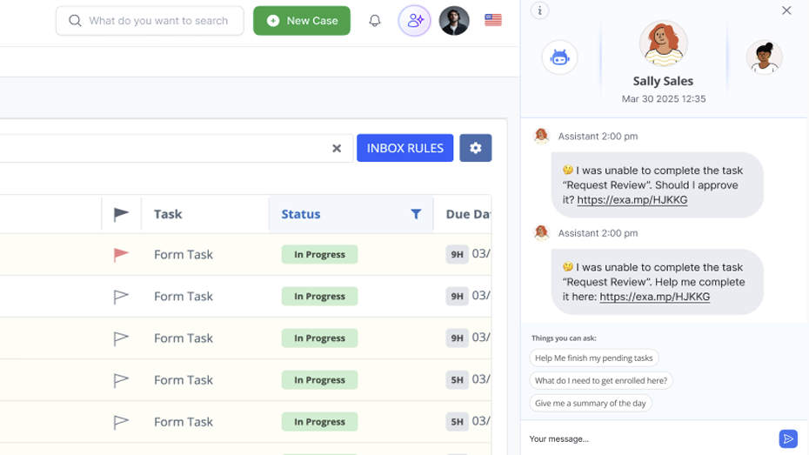The image size is (809, 455).
Task: Click 'In Progress' badge in the third row
Action: coord(319,338)
